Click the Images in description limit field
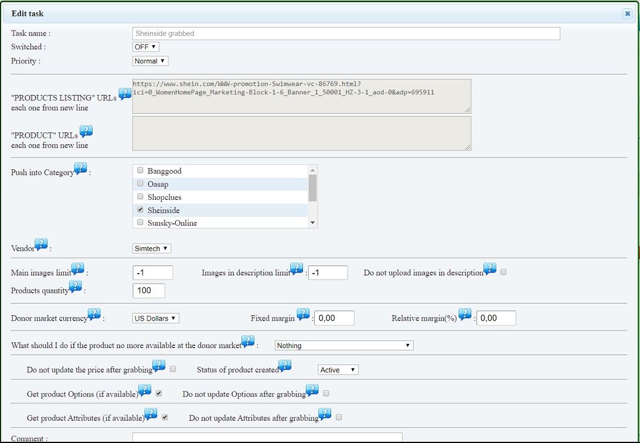The height and width of the screenshot is (443, 640). pos(328,272)
